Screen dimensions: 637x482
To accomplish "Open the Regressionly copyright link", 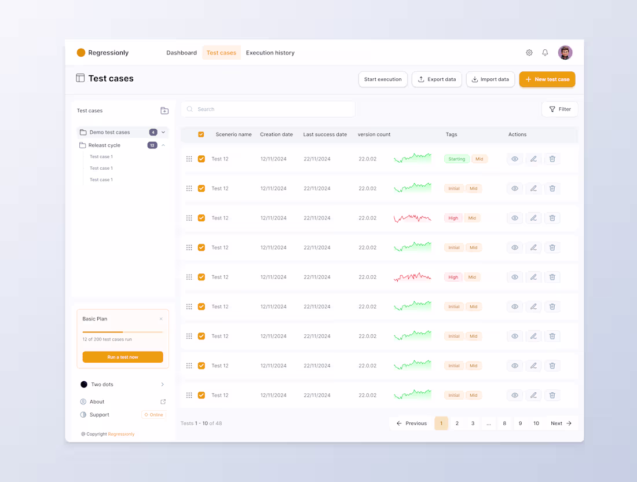I will click(x=121, y=434).
